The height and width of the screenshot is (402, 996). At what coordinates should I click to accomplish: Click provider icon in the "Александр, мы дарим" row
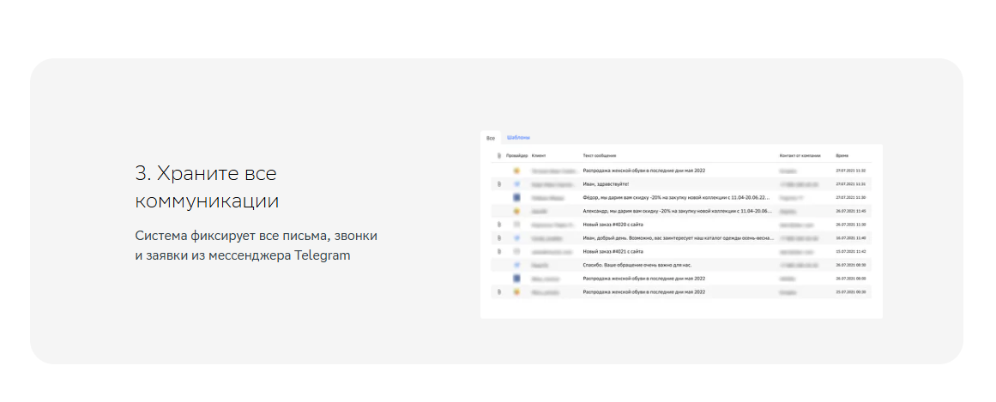point(517,211)
